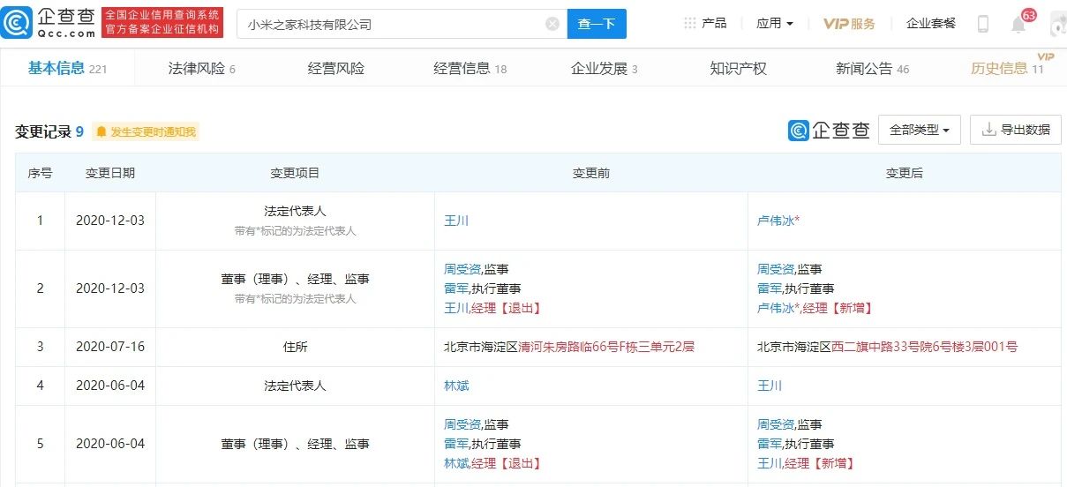
Task: Switch to the 知识产权 tab
Action: (x=739, y=68)
